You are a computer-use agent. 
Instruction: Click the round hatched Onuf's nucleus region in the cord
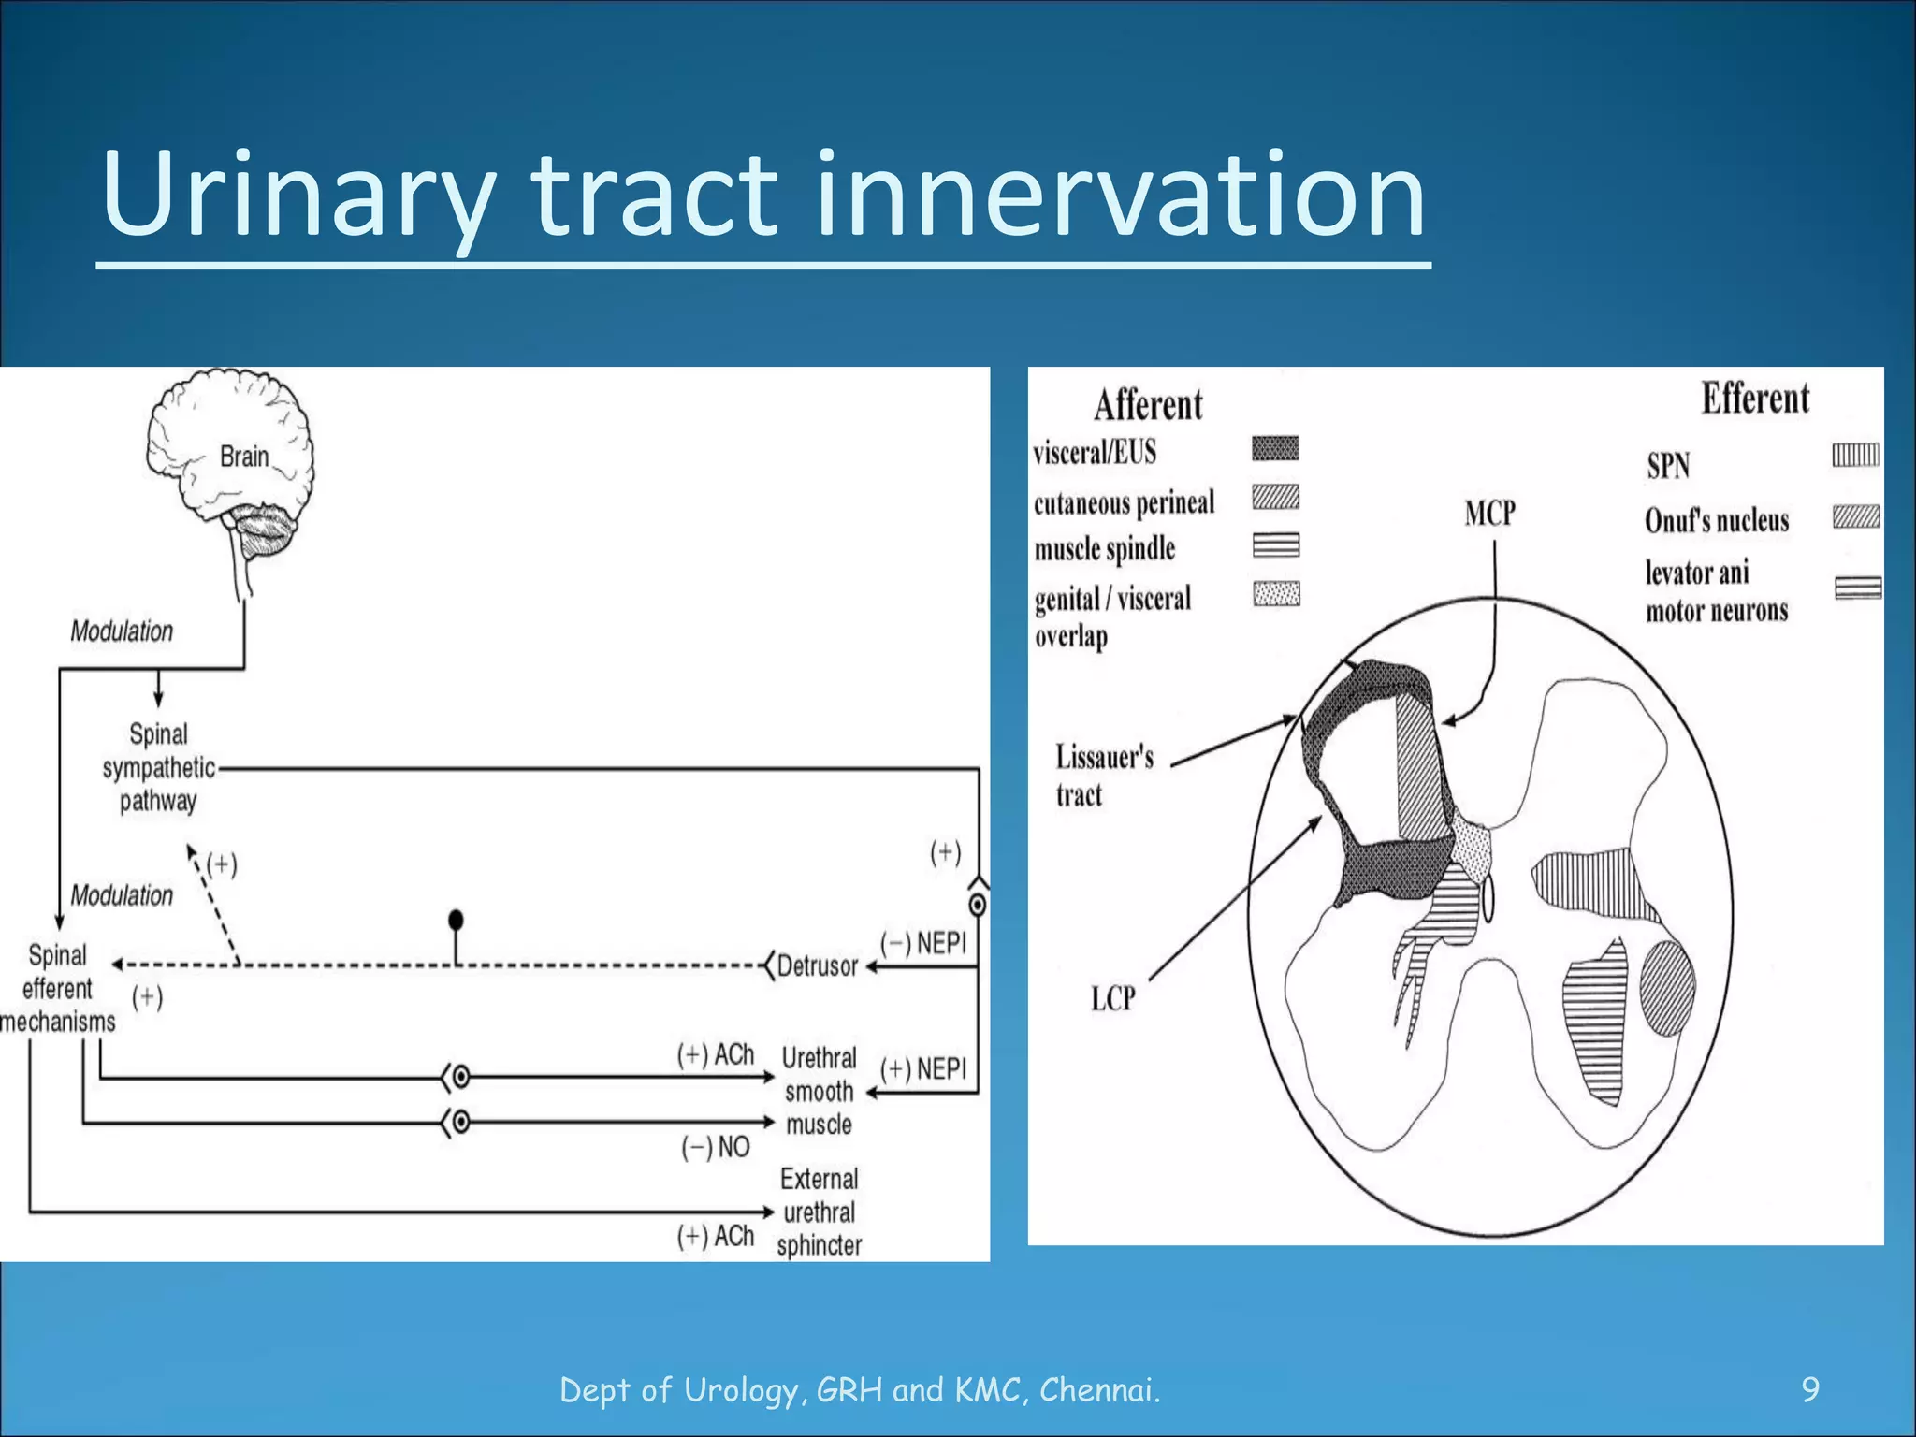coord(1668,989)
